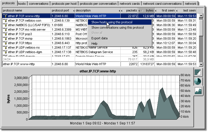208x132 pixels.
Task: Click protocol icon of ether.NetBIOS (LLC/SAP F0F0) row
Action: pyautogui.click(x=5, y=25)
